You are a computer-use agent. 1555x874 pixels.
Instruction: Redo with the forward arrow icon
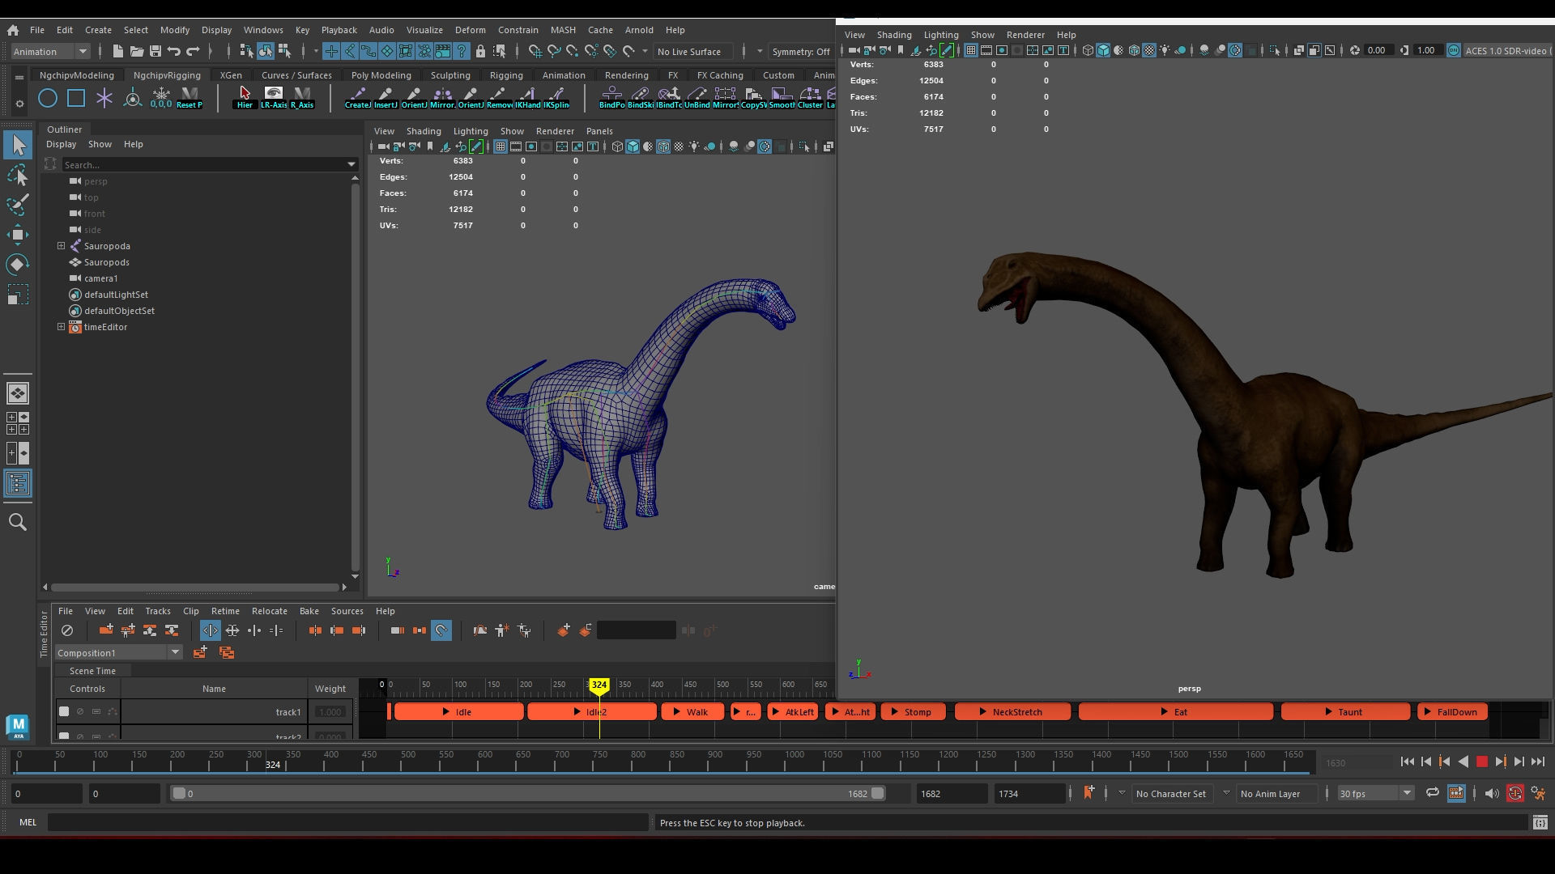pos(193,51)
